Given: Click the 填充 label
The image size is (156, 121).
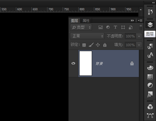Looking at the screenshot, I should click(119, 45).
